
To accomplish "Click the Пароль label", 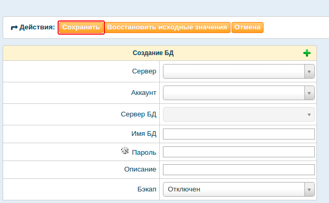I will pos(144,152).
